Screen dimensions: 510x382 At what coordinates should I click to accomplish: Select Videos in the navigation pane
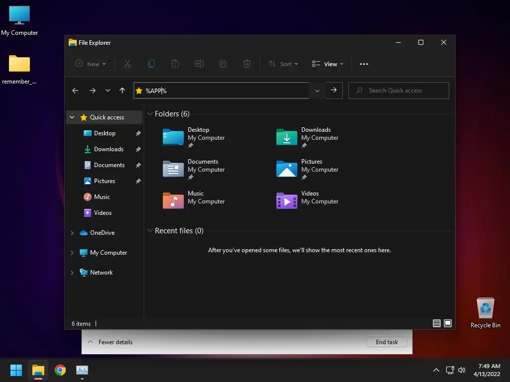click(103, 213)
